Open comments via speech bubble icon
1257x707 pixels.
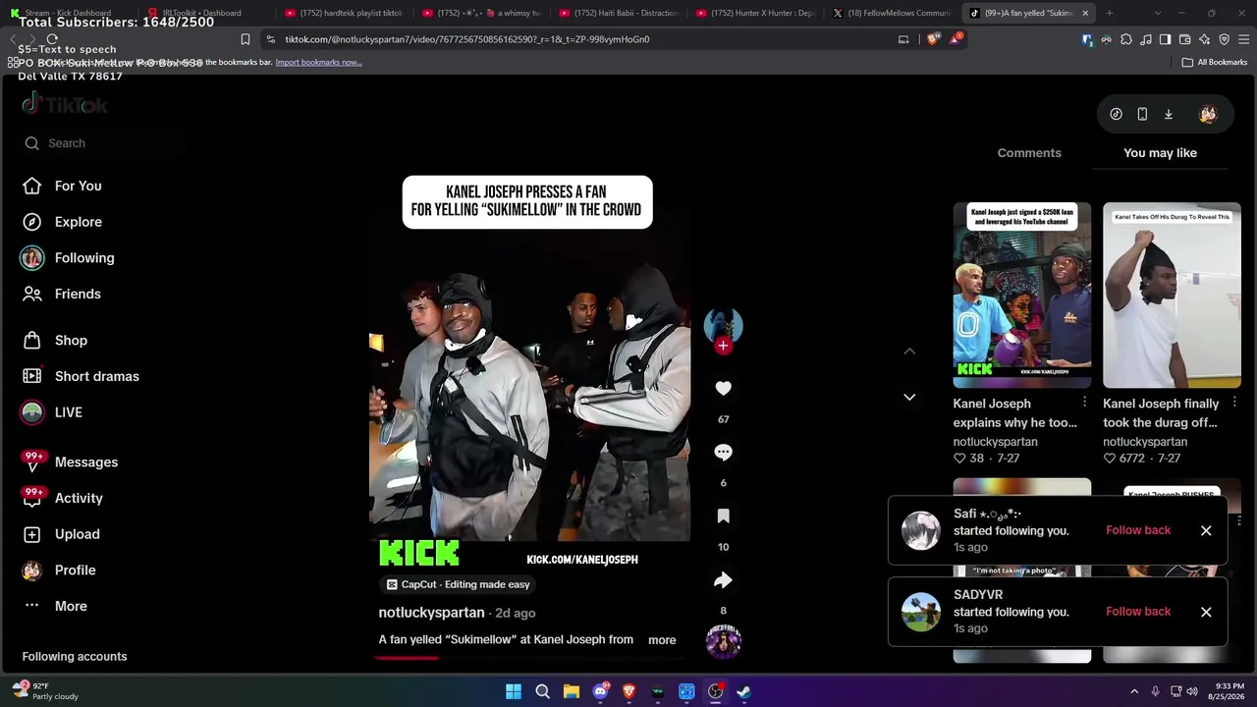[x=723, y=453]
